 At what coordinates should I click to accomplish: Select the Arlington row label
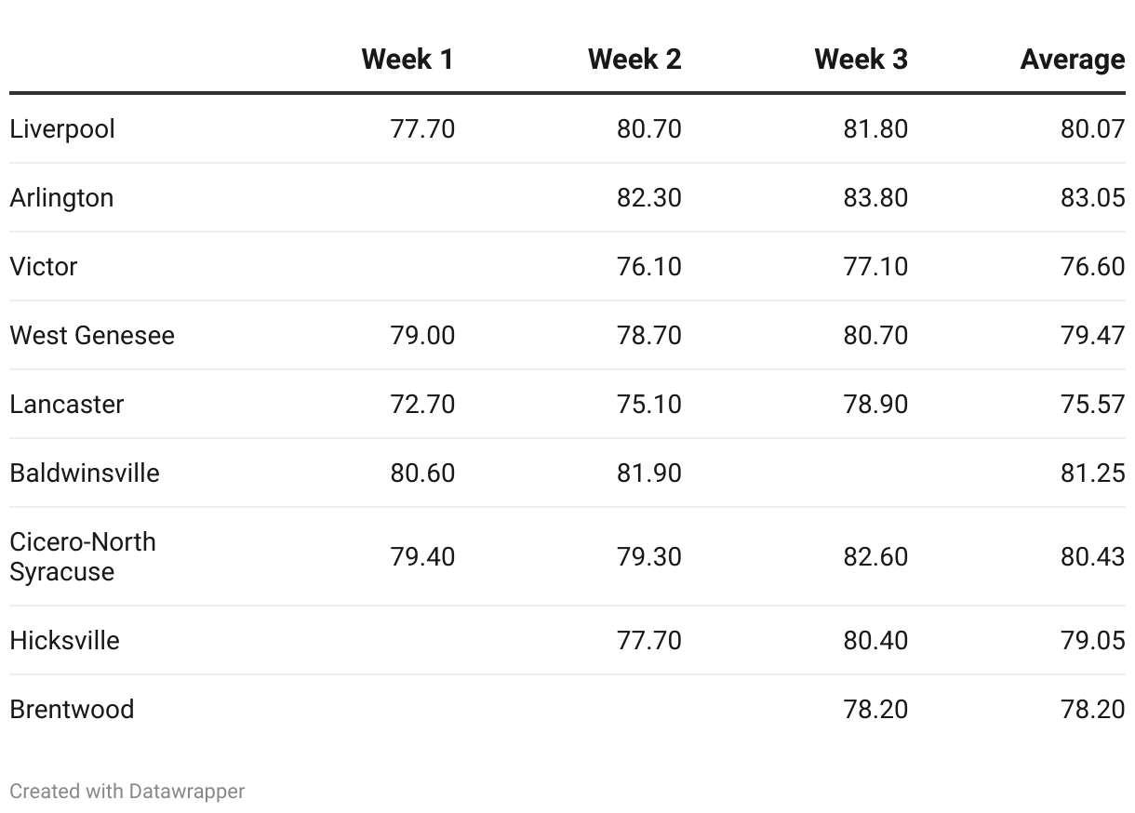pos(61,197)
